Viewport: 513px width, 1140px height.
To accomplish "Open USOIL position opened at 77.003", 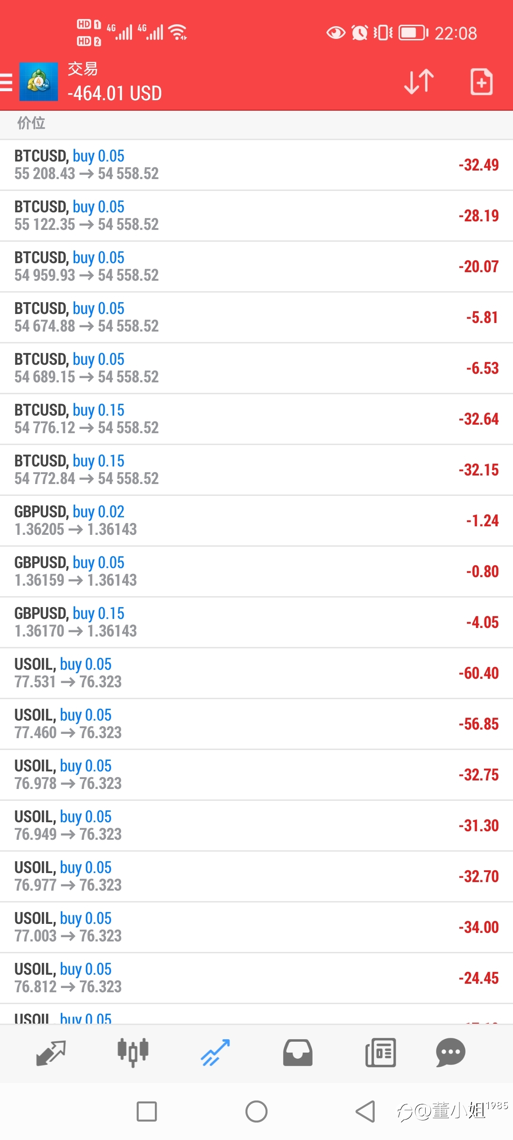I will click(x=256, y=927).
